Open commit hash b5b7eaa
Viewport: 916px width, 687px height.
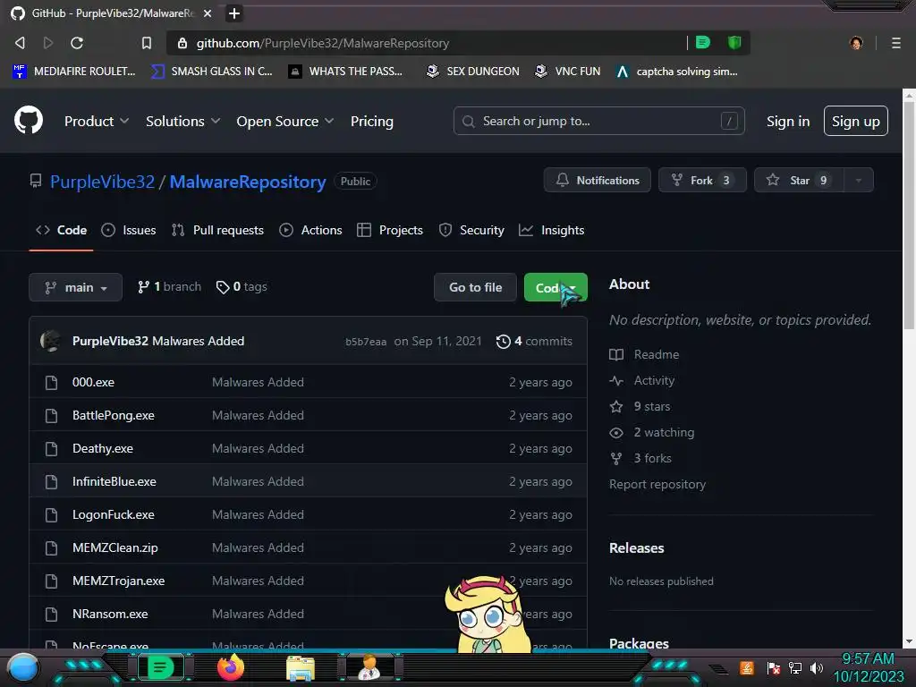coord(366,342)
